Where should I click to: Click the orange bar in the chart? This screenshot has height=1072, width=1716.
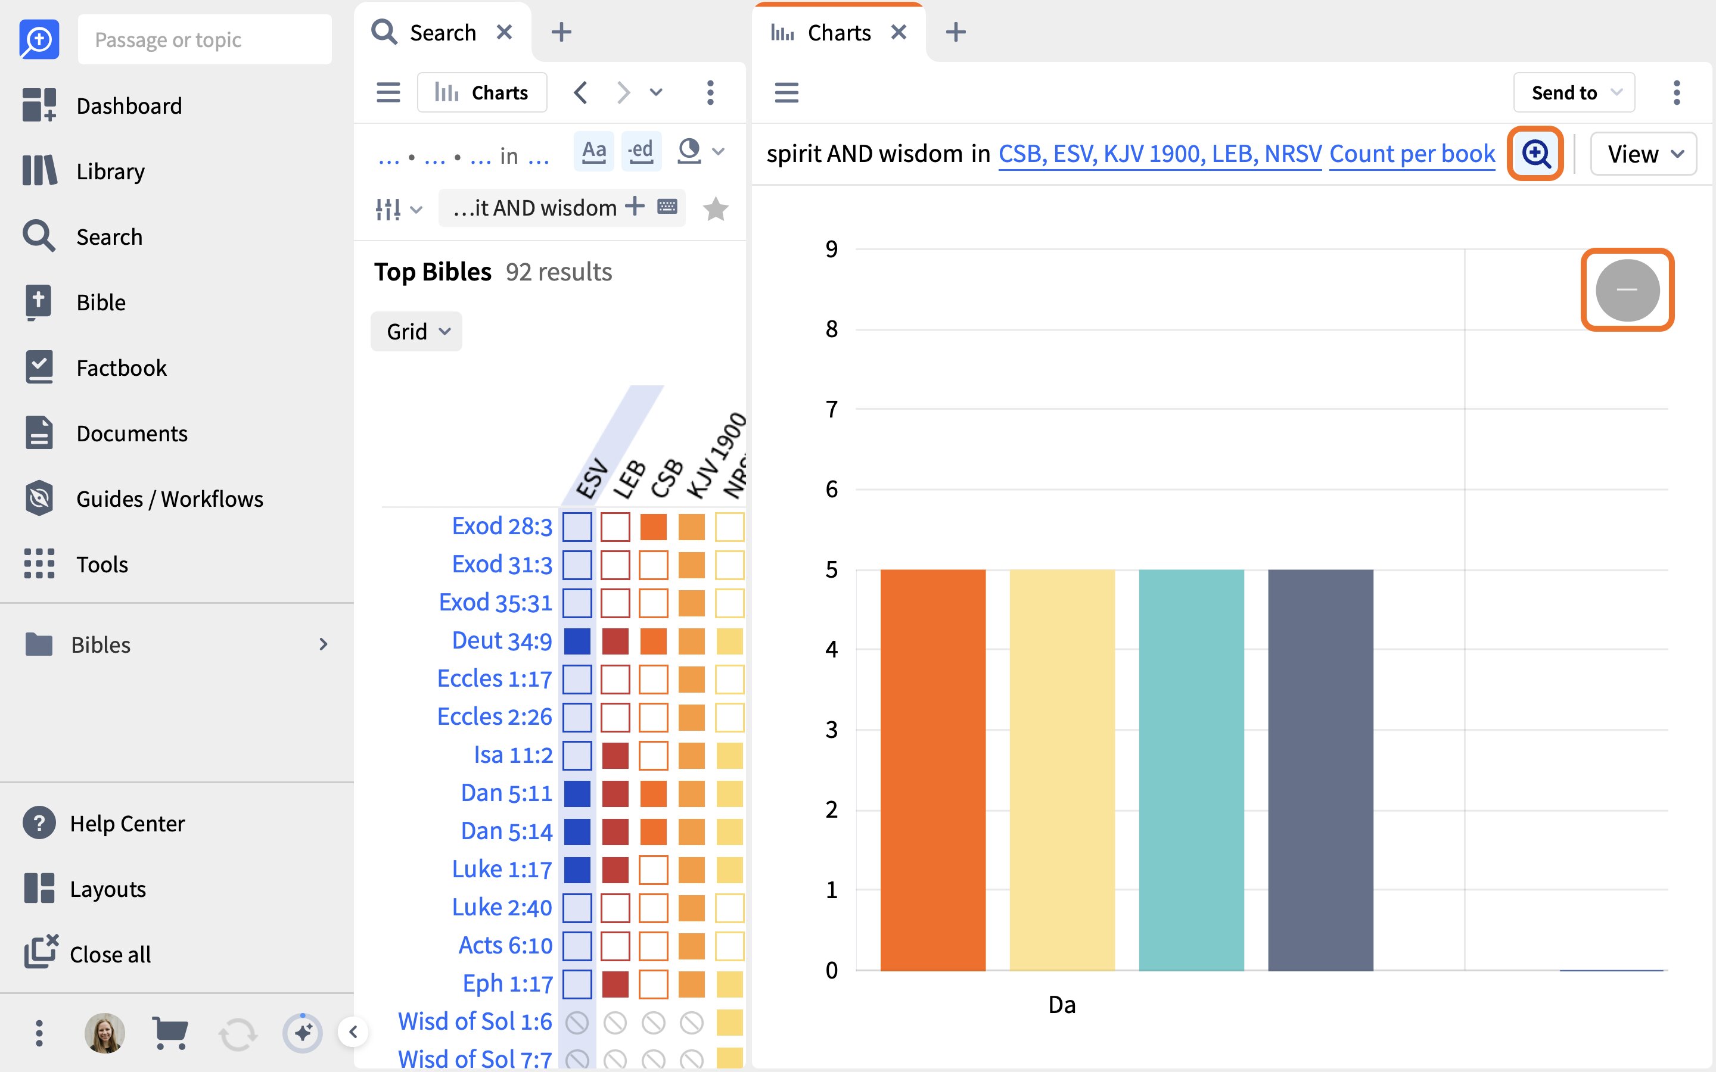932,770
